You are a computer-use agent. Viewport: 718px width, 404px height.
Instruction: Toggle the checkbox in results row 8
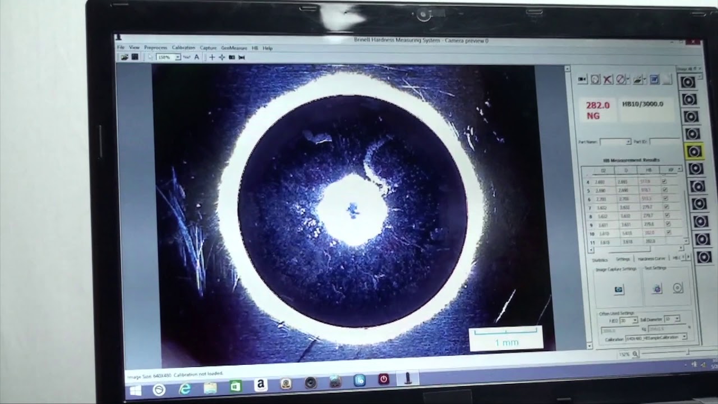click(x=667, y=215)
